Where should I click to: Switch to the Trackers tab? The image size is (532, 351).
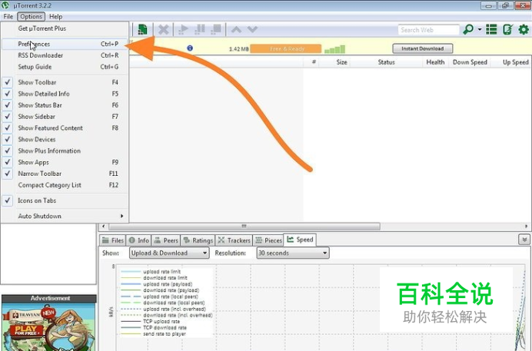pos(234,240)
